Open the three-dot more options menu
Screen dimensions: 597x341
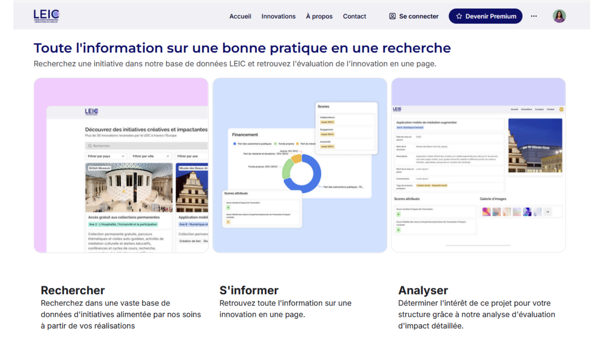pos(534,16)
